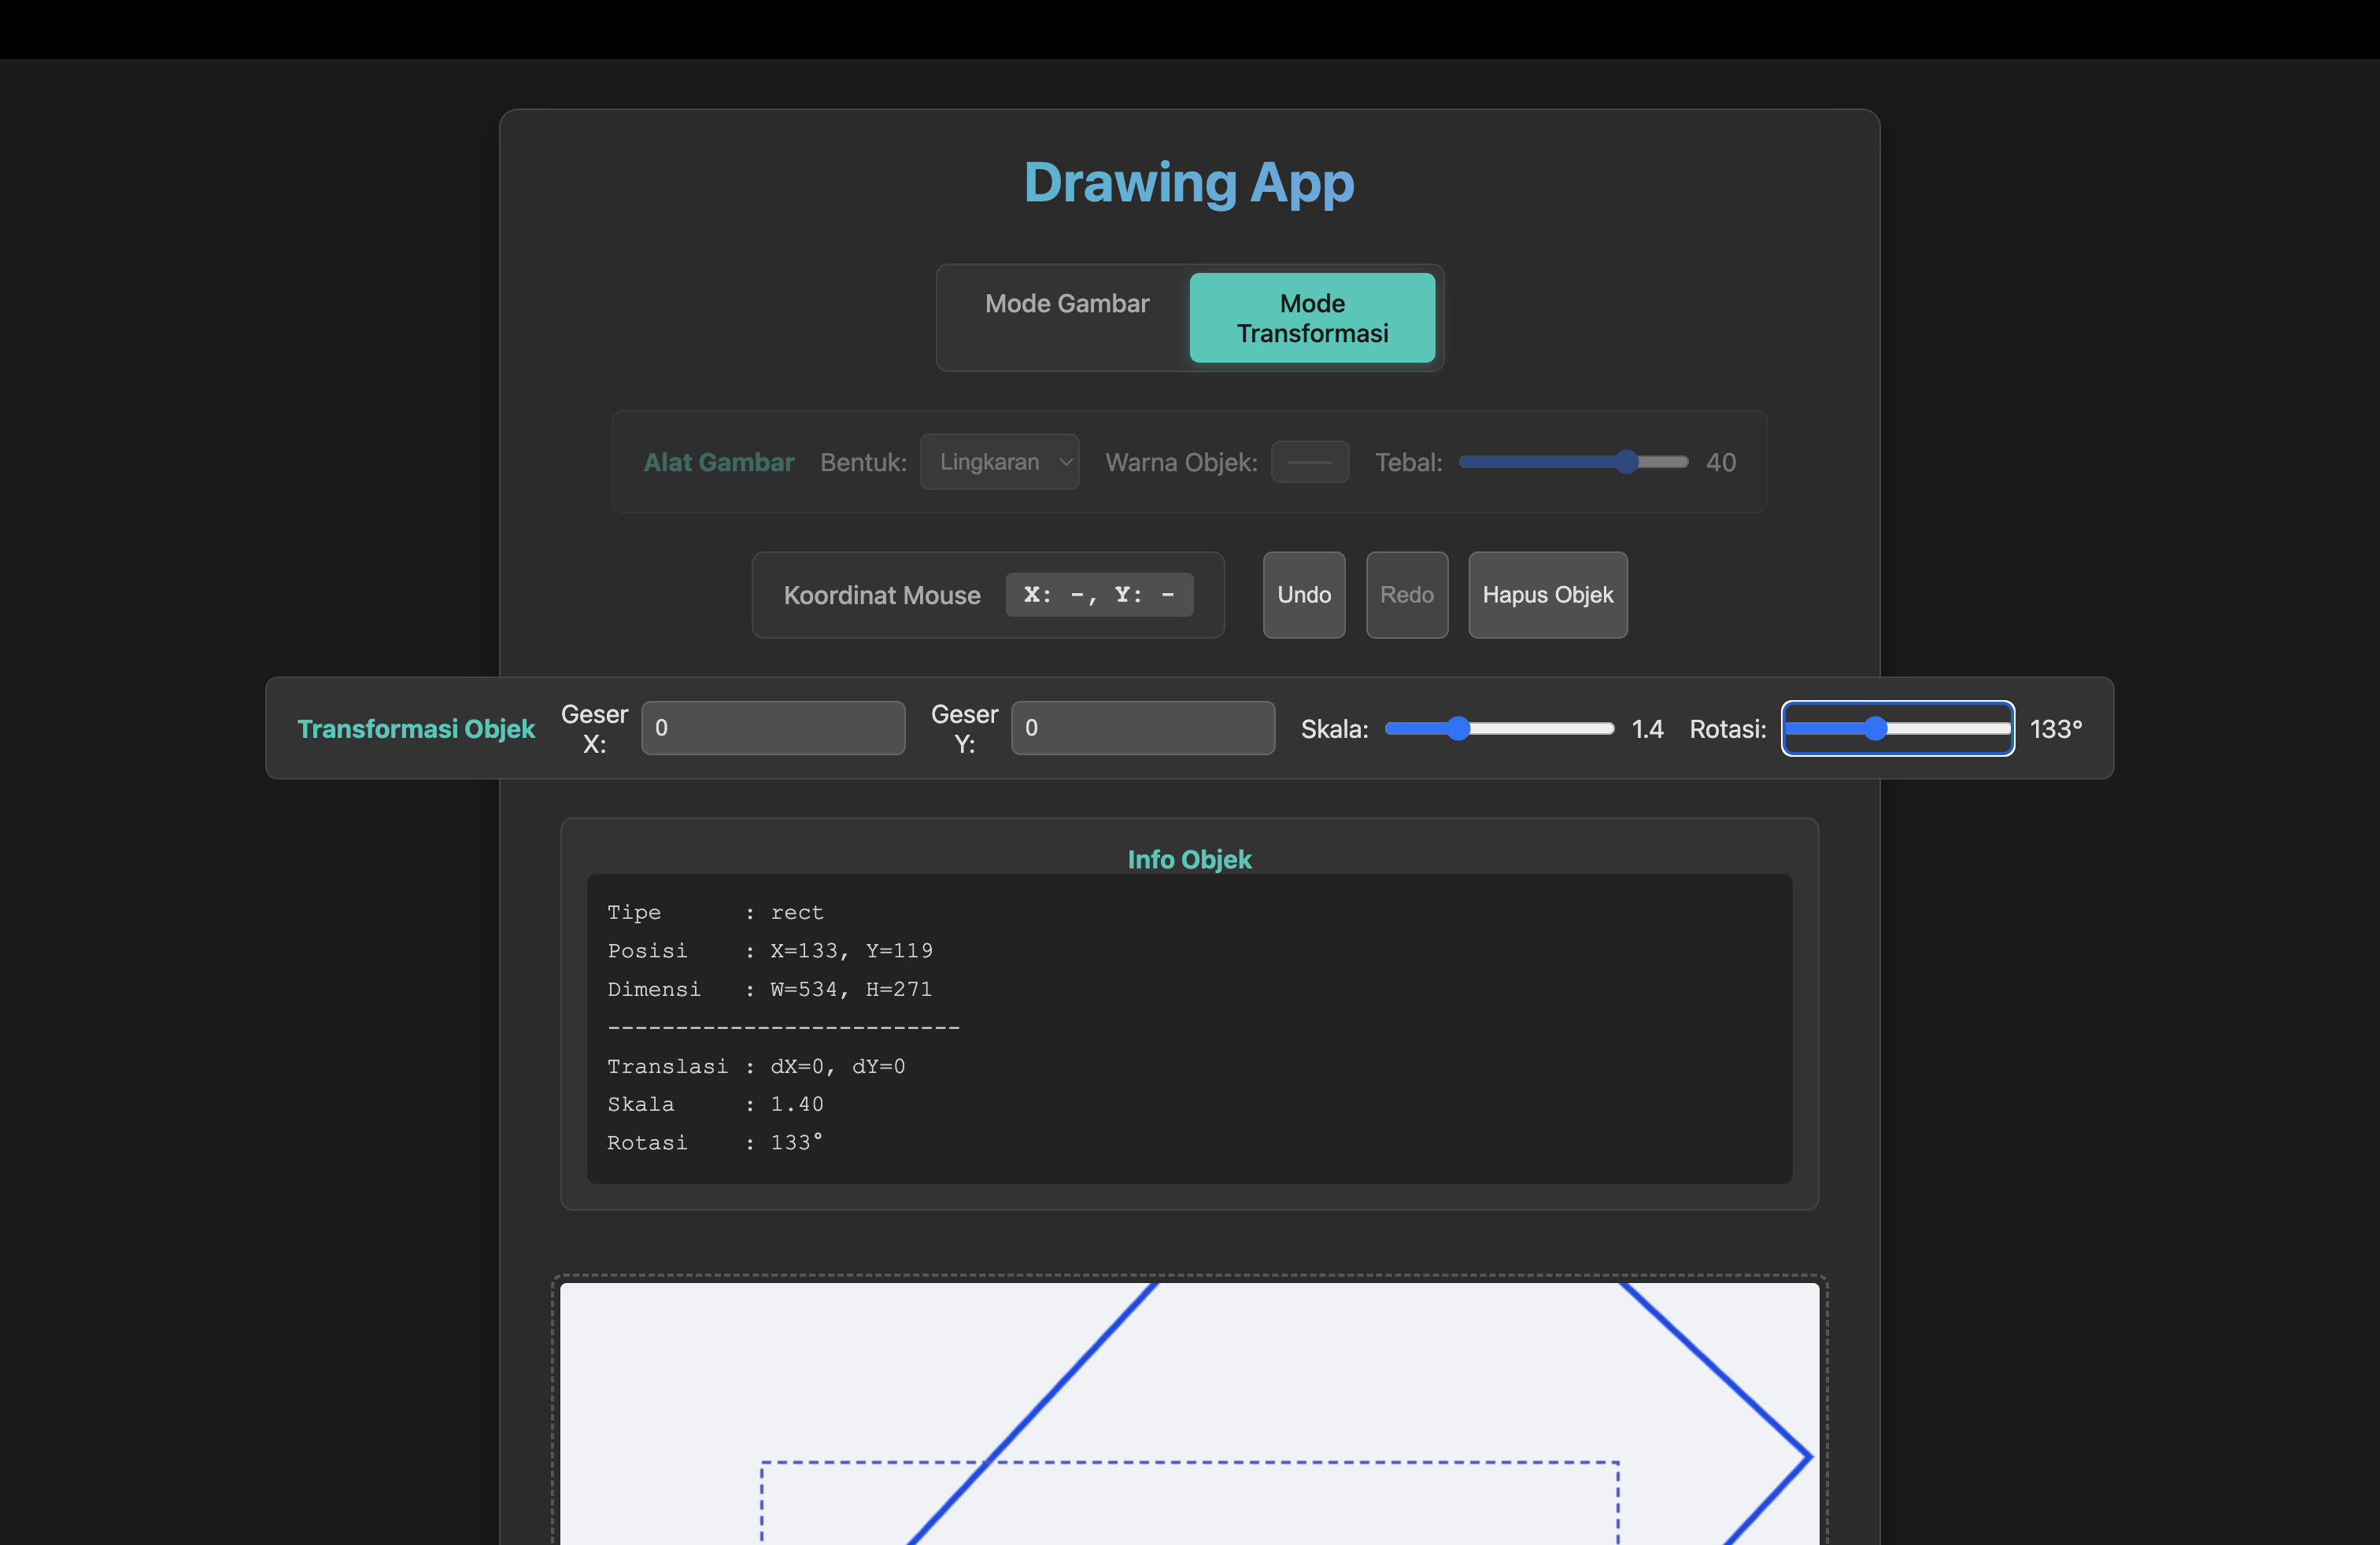The height and width of the screenshot is (1545, 2380).
Task: Click the Undo button
Action: [1304, 595]
